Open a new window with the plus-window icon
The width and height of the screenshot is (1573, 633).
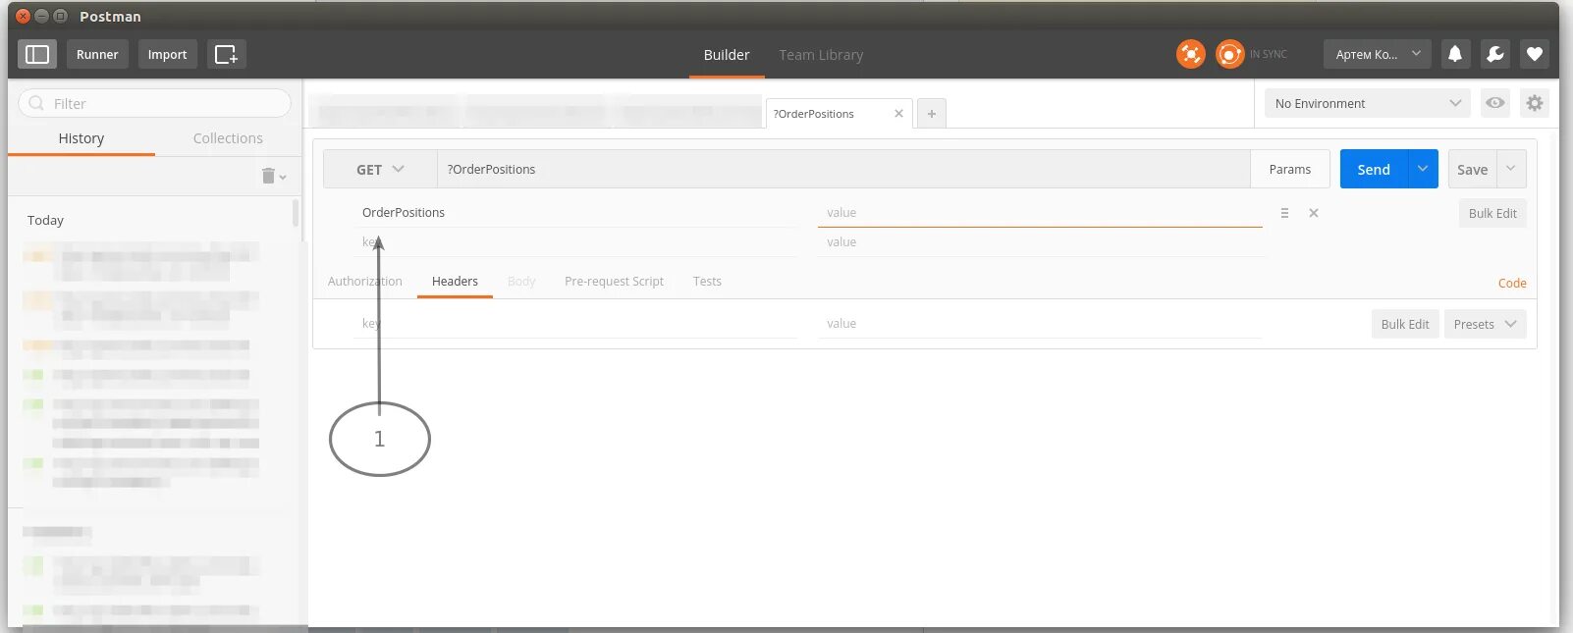[226, 54]
